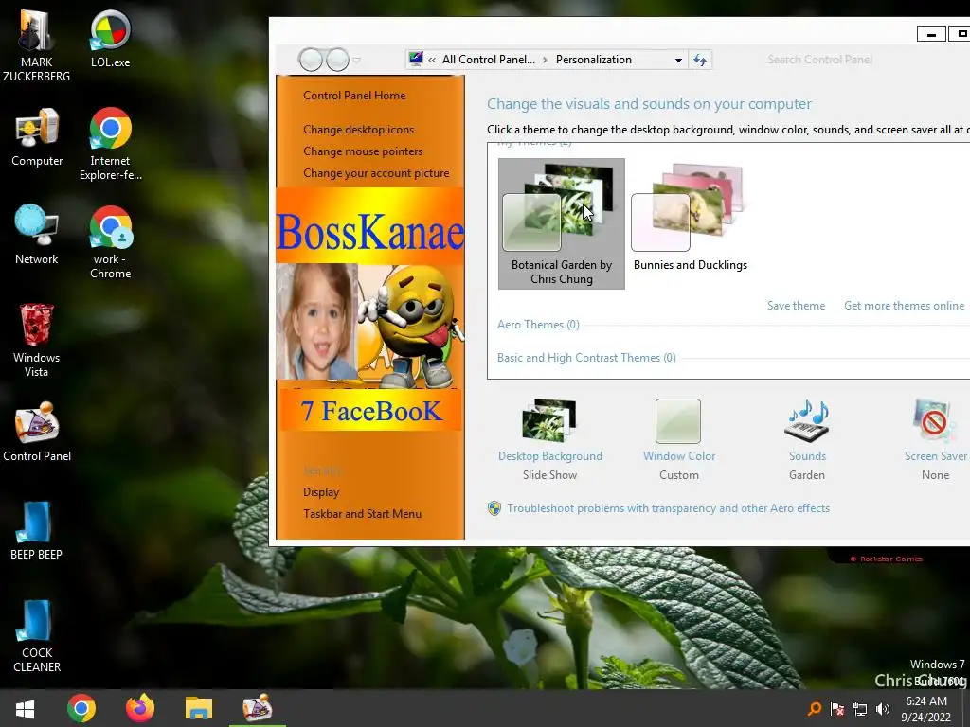970x727 pixels.
Task: Go to Control Panel Home
Action: pyautogui.click(x=354, y=96)
